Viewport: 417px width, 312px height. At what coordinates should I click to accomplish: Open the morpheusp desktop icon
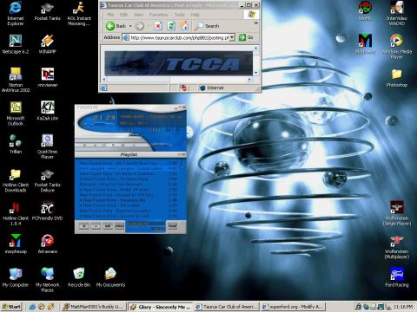pyautogui.click(x=16, y=244)
